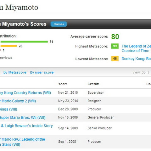Click the Credit: column header
Viewport: 151px width, 151px height.
point(93,84)
